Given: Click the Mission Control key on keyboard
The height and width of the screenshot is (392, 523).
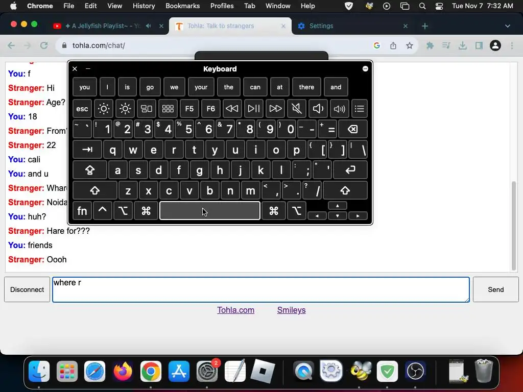Looking at the screenshot, I should point(147,108).
